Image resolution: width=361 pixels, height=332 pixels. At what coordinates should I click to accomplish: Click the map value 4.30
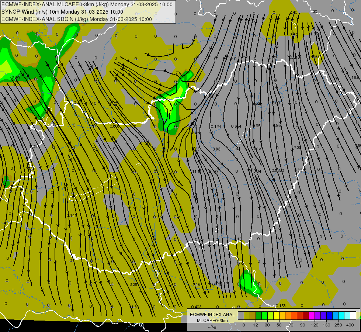click(313, 11)
